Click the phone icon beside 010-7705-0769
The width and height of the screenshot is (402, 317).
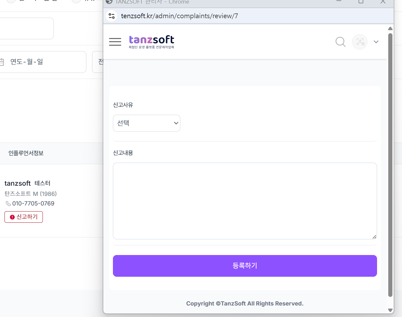pos(8,204)
